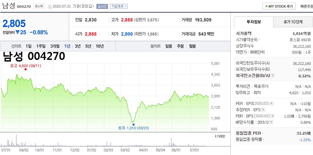Click the 동일업종 PER label
This screenshot has width=313, height=155.
click(248, 133)
